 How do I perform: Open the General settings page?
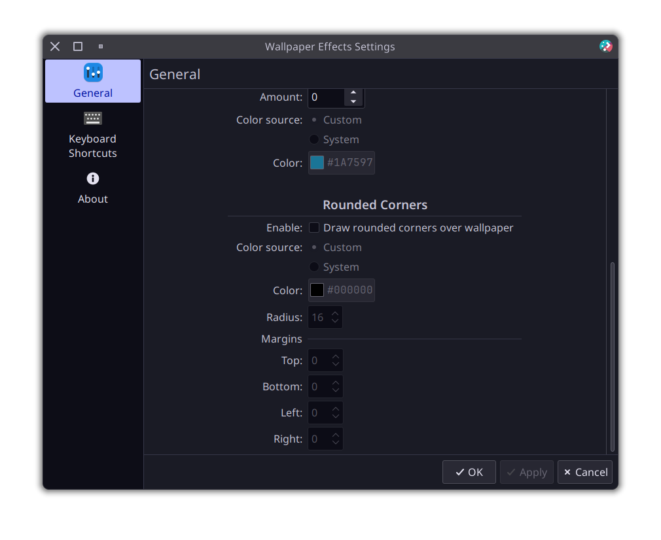[93, 81]
